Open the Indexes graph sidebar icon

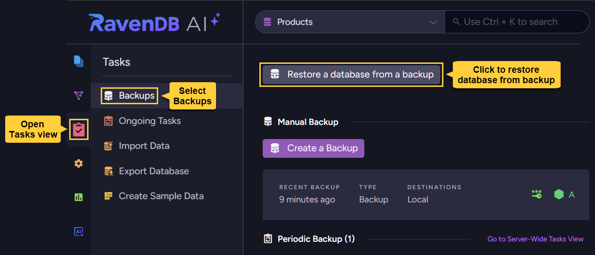pos(79,95)
